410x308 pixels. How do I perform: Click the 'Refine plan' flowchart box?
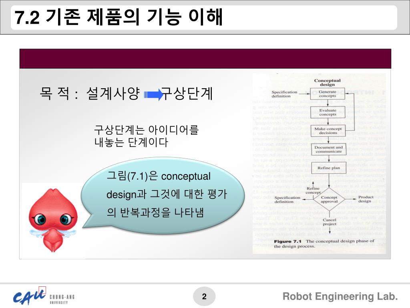point(329,168)
